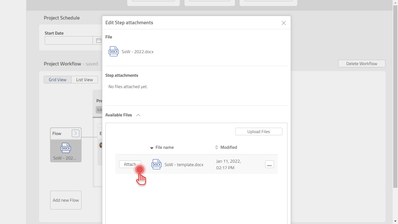Reverse the File name sort order

(151, 147)
